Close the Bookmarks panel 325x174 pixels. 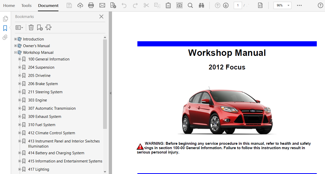[101, 17]
